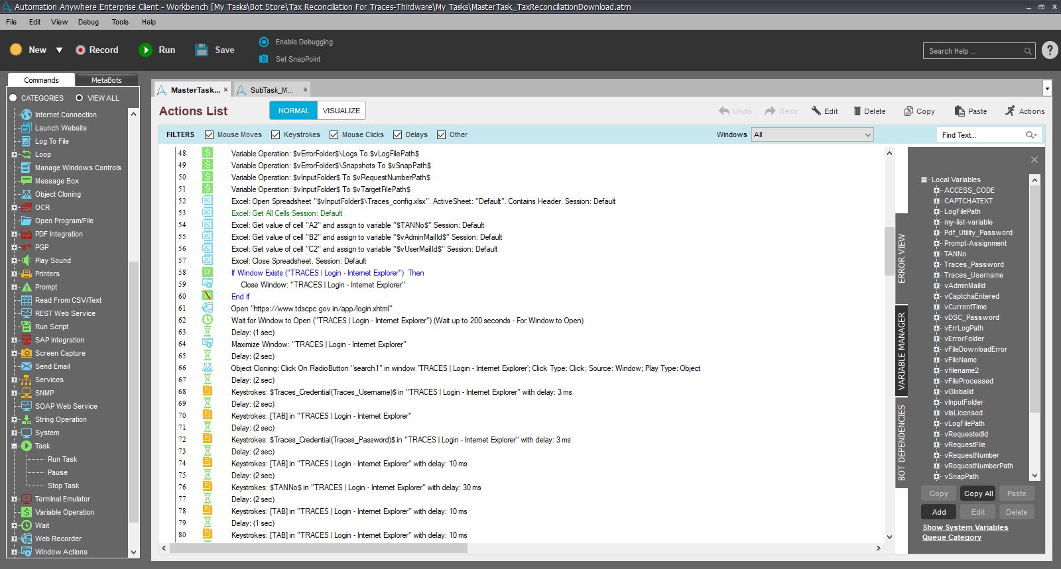Click the Set SnapPoint icon
The height and width of the screenshot is (569, 1061).
[x=264, y=59]
